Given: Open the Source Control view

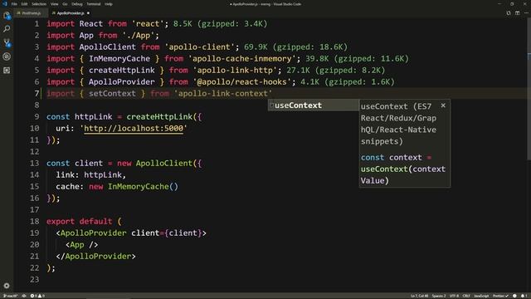Looking at the screenshot, I should point(7,42).
